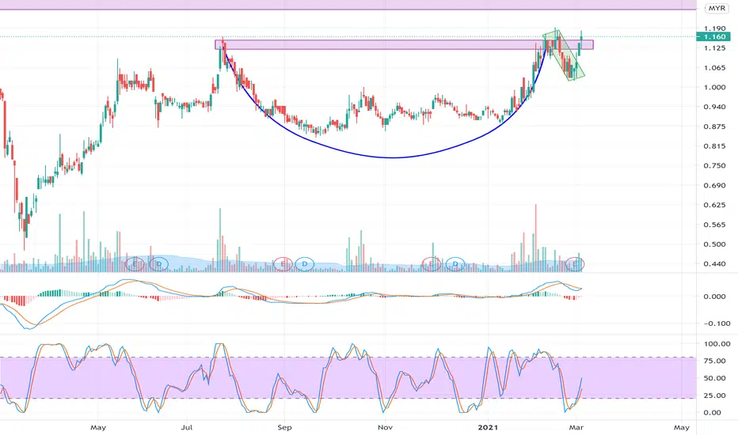Select the purple zone at chart top
This screenshot has height=435, width=738.
coord(348,5)
